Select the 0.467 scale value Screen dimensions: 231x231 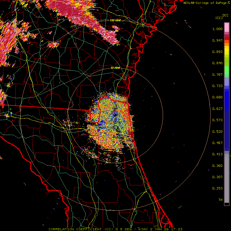217,143
